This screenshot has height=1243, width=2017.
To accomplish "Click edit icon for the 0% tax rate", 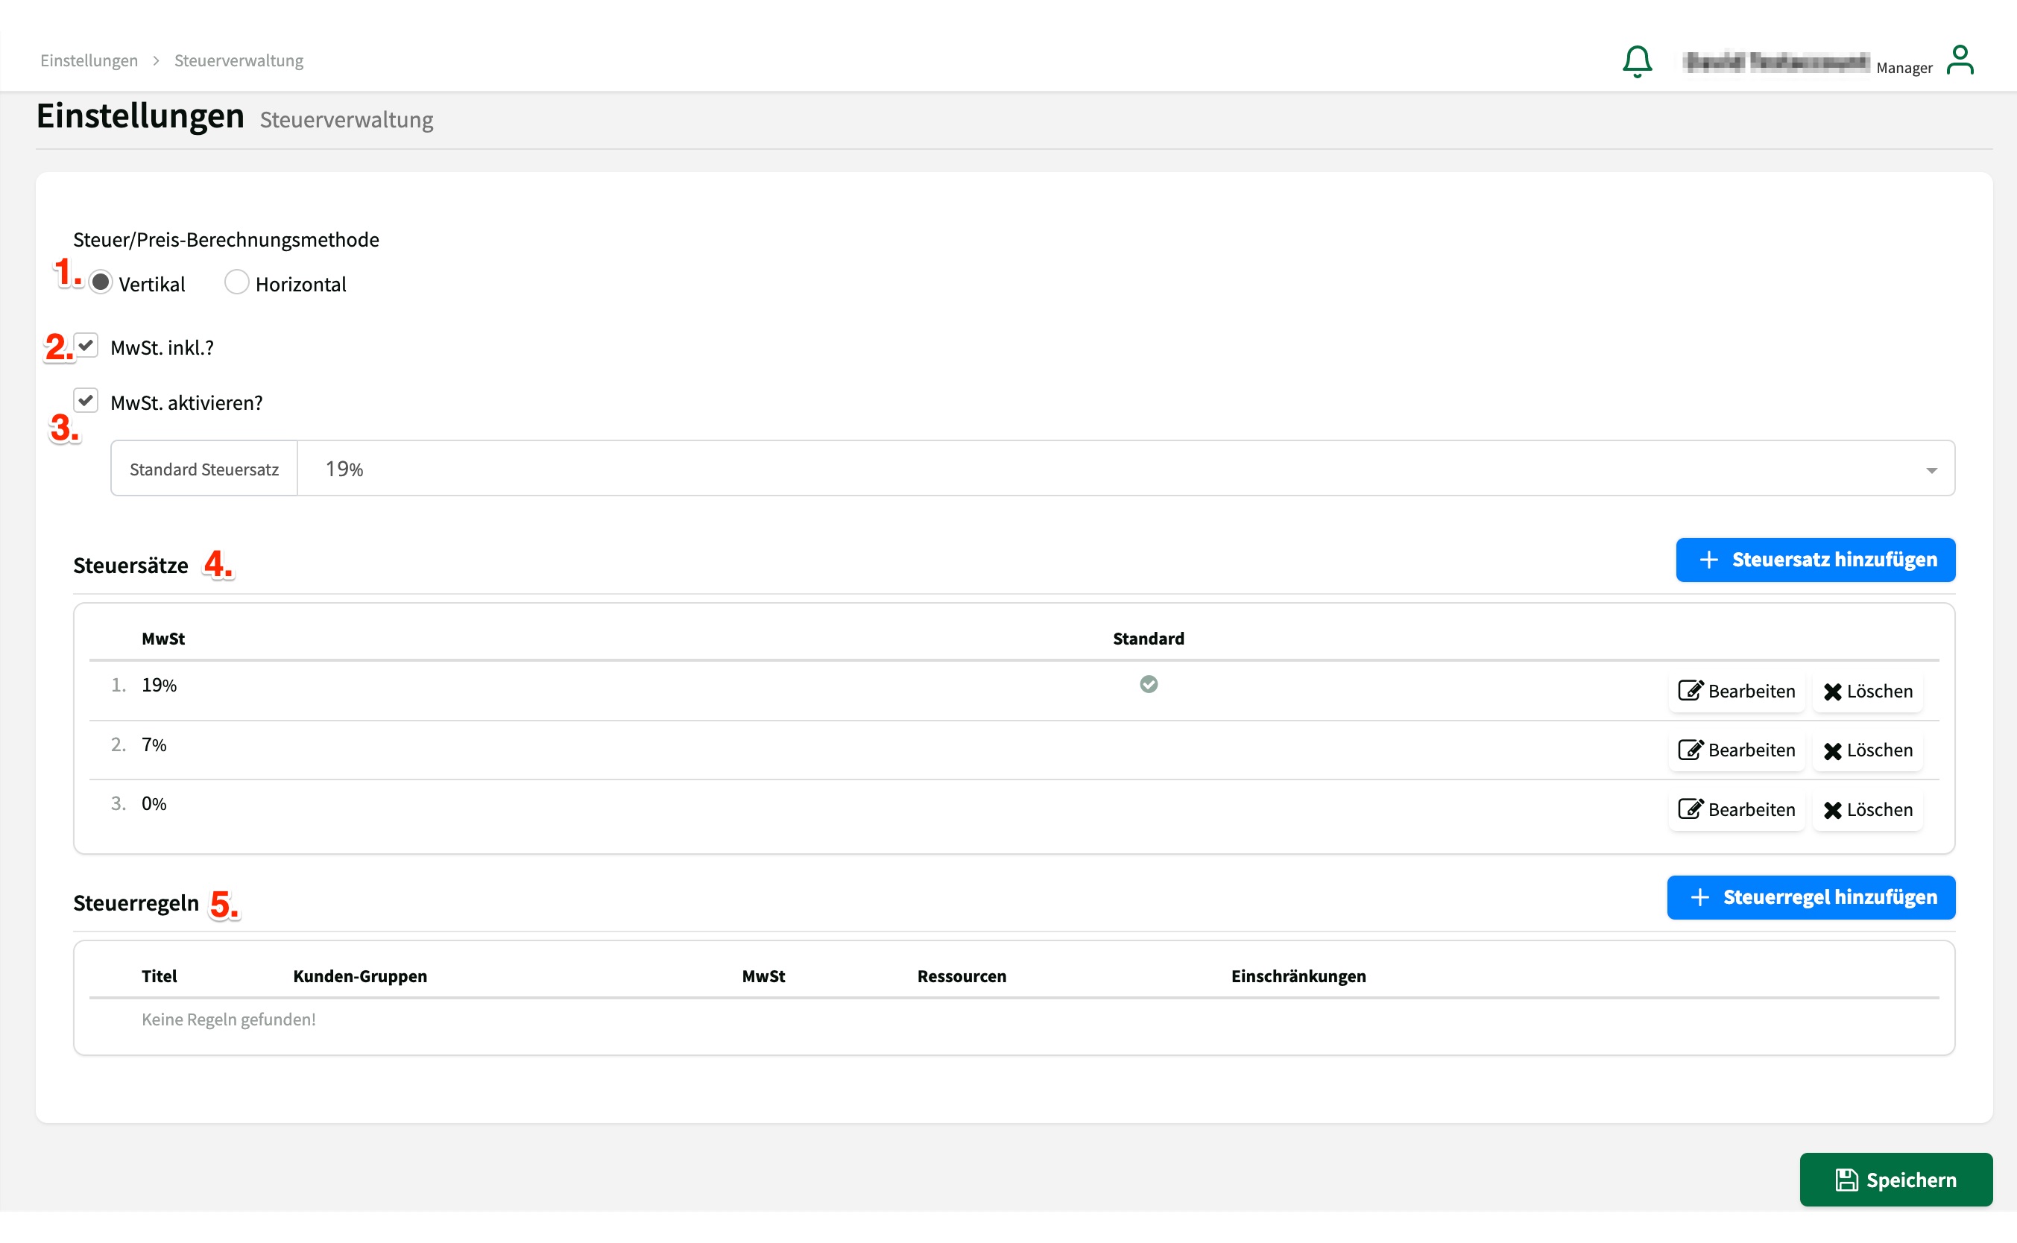I will point(1690,809).
